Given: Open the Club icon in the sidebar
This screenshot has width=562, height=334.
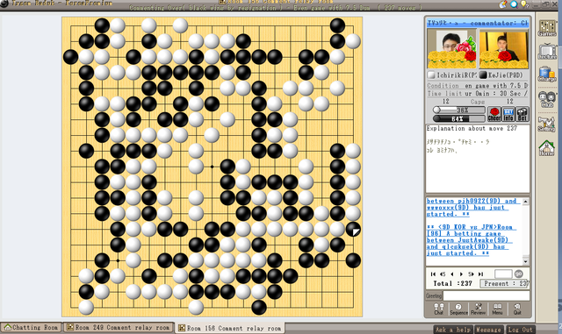Looking at the screenshot, I should [x=547, y=99].
